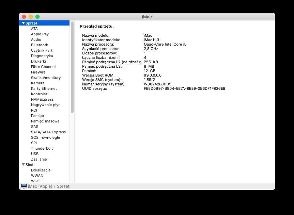This screenshot has height=215, width=294.
Task: Select Fibre Channel entry
Action: click(x=43, y=67)
